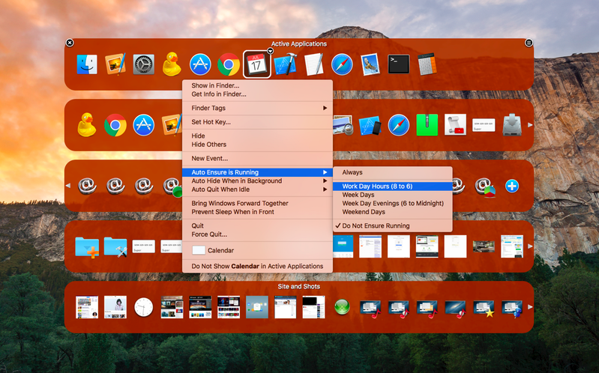This screenshot has height=373, width=599.
Task: Open the green zip archive icon
Action: [427, 125]
